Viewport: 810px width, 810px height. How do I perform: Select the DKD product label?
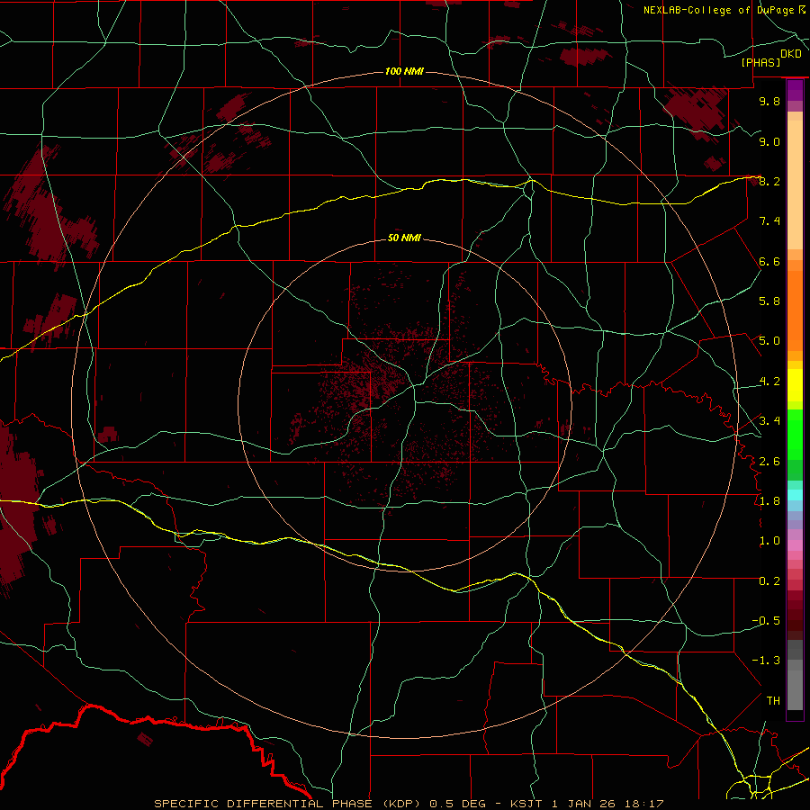click(791, 54)
